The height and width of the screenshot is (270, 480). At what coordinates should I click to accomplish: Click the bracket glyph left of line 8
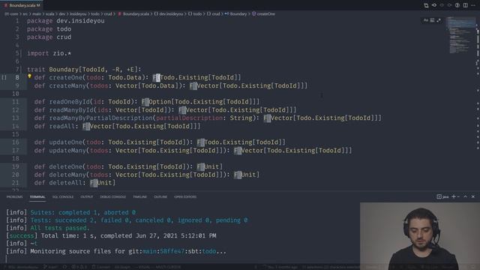(4, 77)
